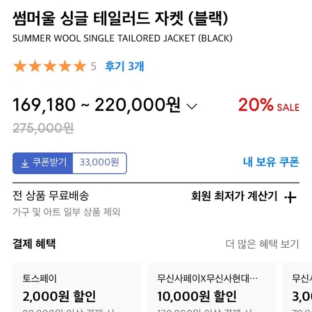Viewport: 312px width, 312px height.
Task: Click the third orange rating star
Action: (50, 66)
